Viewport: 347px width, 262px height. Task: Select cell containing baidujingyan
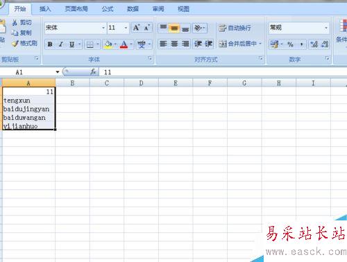pos(28,109)
